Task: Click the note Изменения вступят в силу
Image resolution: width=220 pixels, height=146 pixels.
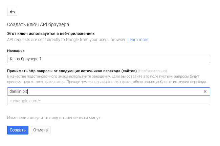Action: (54, 118)
